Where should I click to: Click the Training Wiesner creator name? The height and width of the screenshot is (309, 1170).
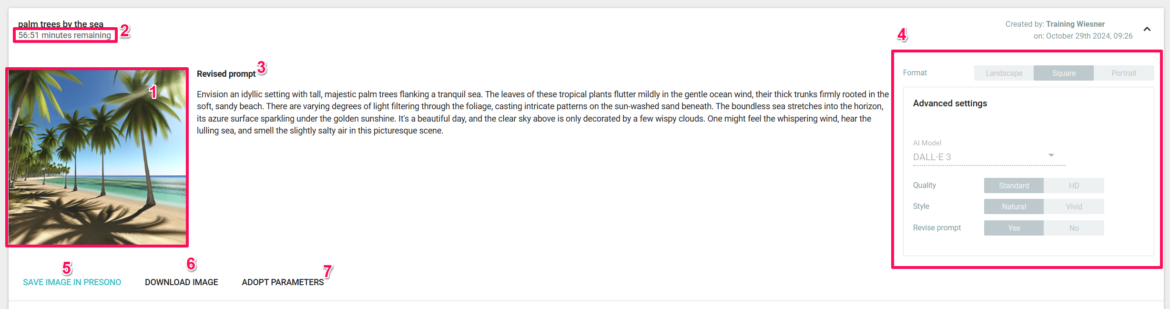[1075, 24]
